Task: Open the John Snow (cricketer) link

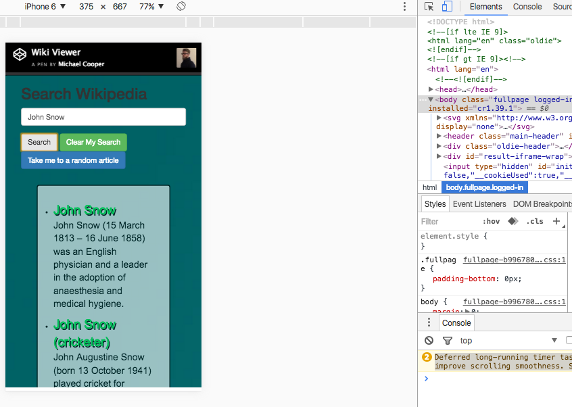Action: point(85,333)
